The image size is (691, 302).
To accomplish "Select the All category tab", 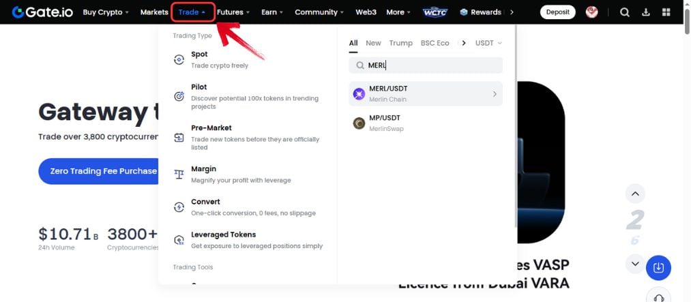I will tap(353, 43).
